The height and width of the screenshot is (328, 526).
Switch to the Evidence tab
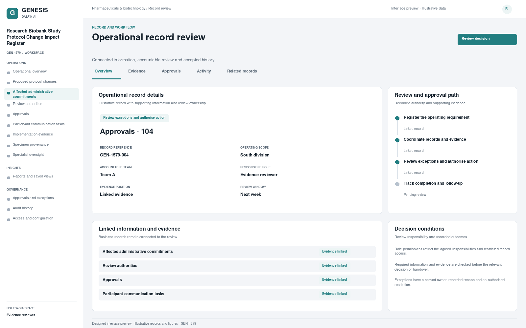[x=137, y=71]
